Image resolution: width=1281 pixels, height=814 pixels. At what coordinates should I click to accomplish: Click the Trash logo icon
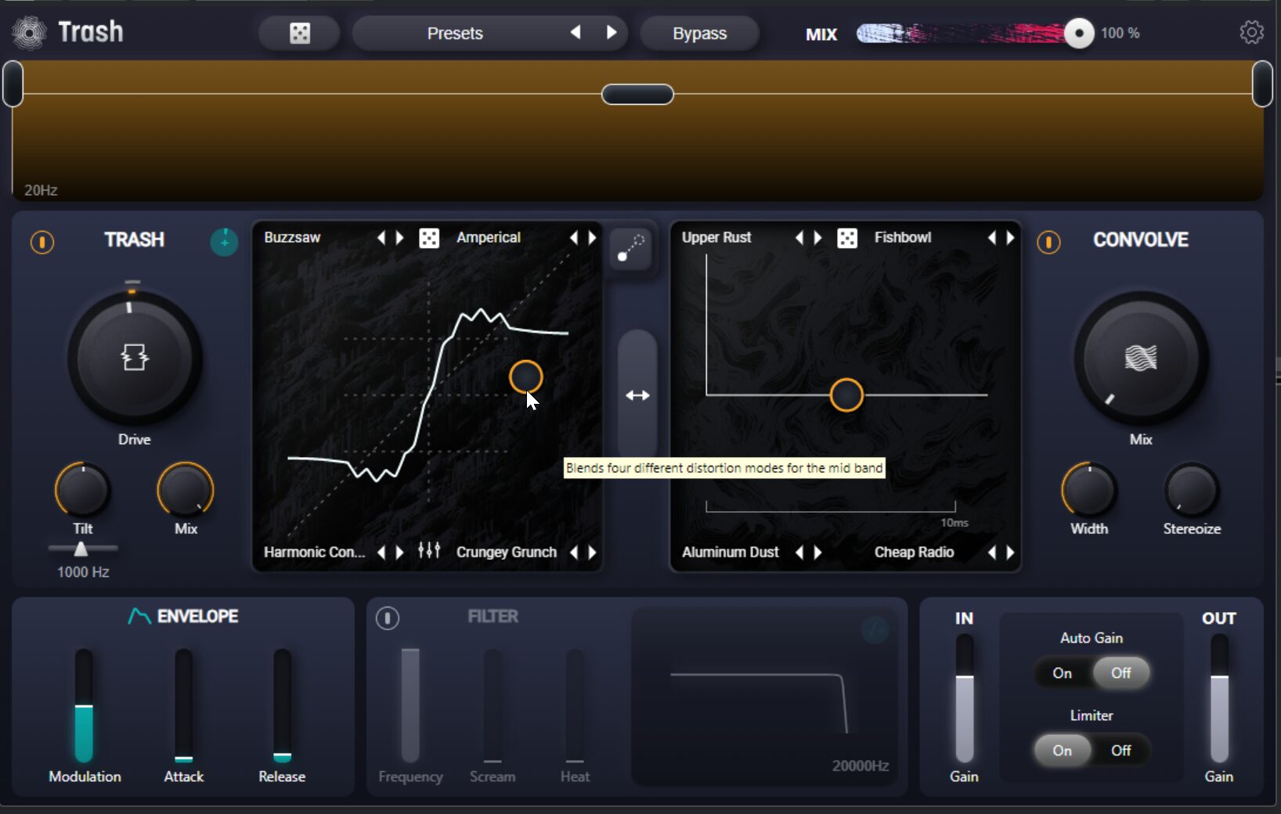[29, 33]
